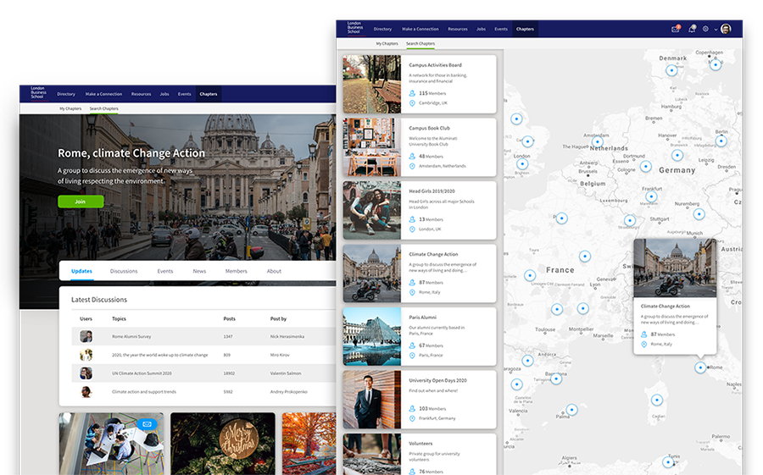Click location pin in Climate Change Action map popup
Screen dimensions: 763x475
[x=643, y=345]
